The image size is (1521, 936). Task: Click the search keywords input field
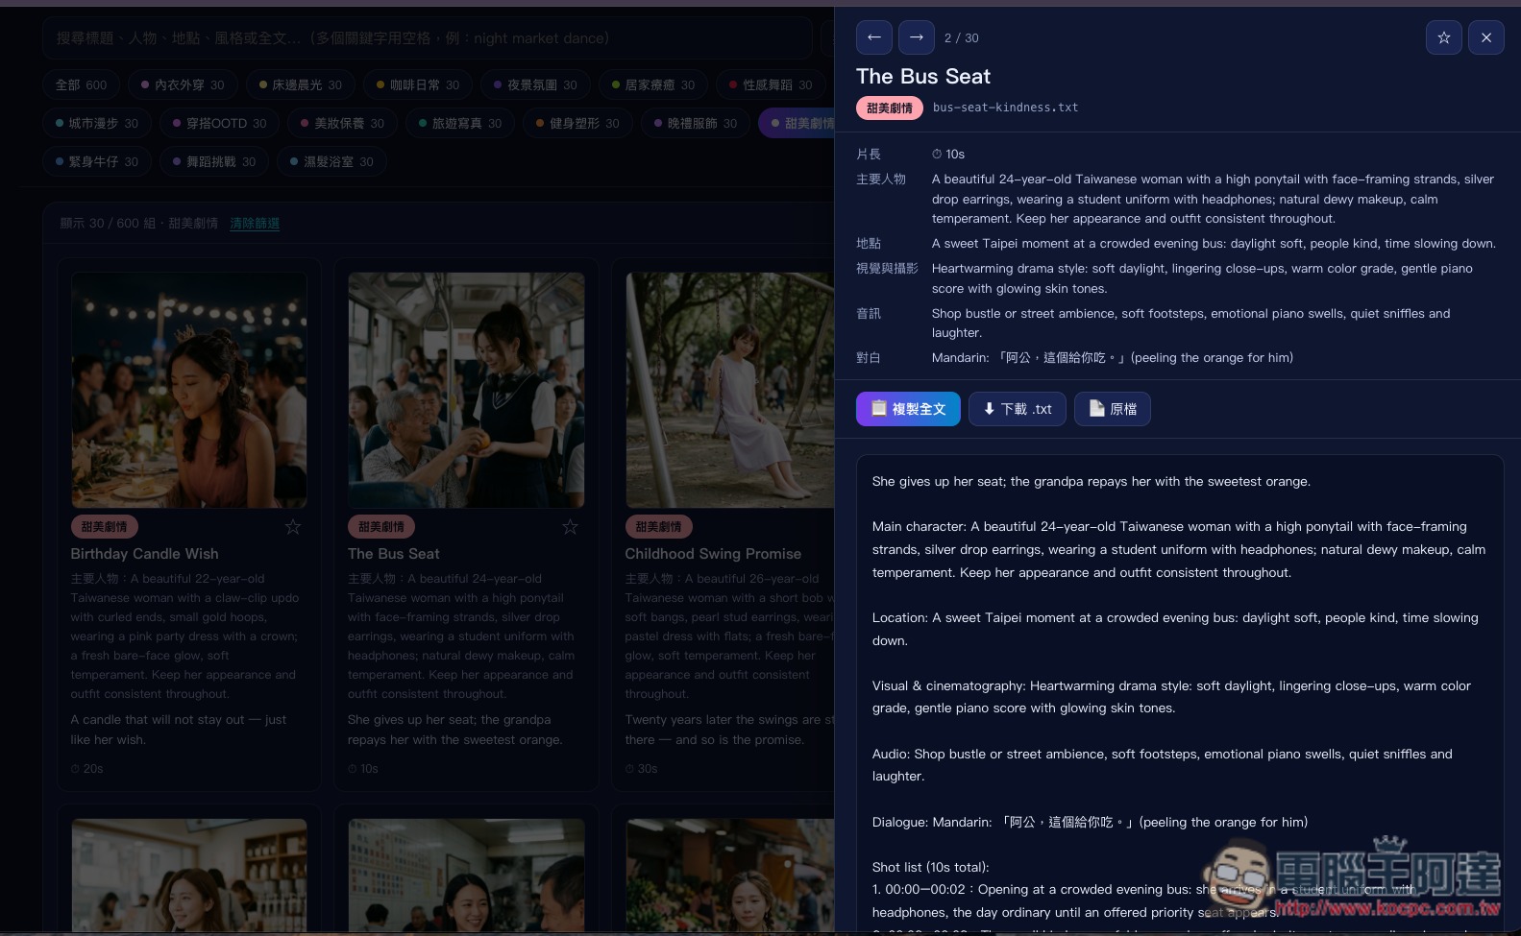point(427,38)
